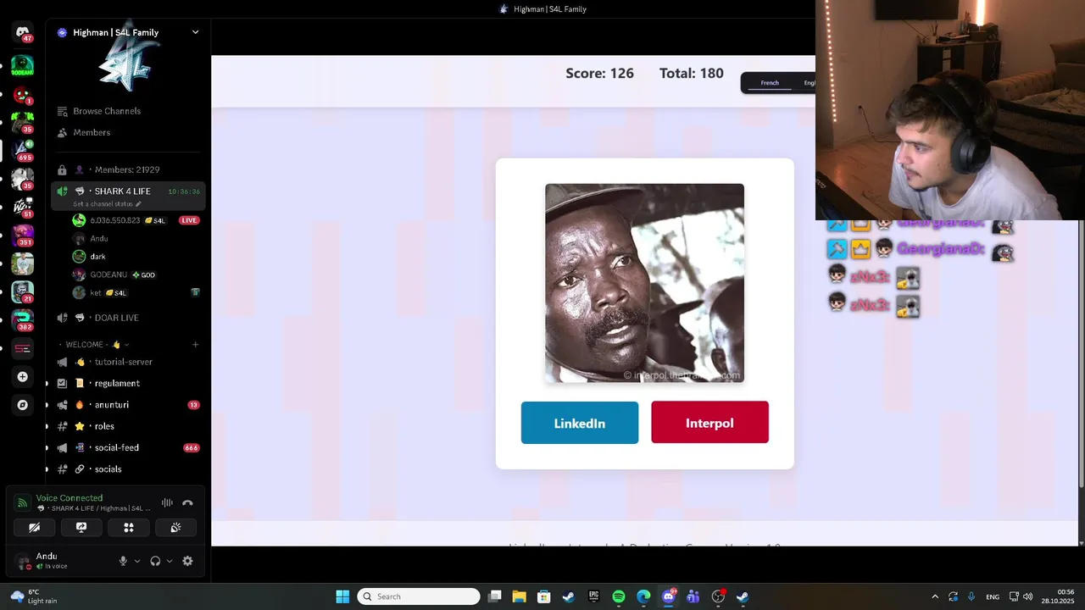The width and height of the screenshot is (1085, 610).
Task: Join the DOAR LIVE voice channel
Action: (x=127, y=318)
